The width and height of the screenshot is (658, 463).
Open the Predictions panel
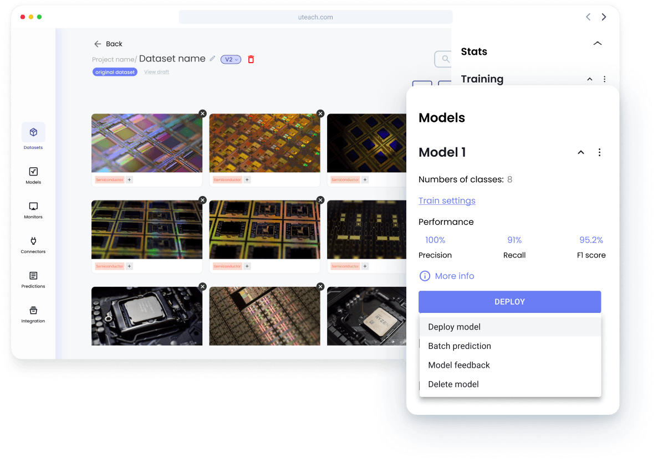point(33,280)
